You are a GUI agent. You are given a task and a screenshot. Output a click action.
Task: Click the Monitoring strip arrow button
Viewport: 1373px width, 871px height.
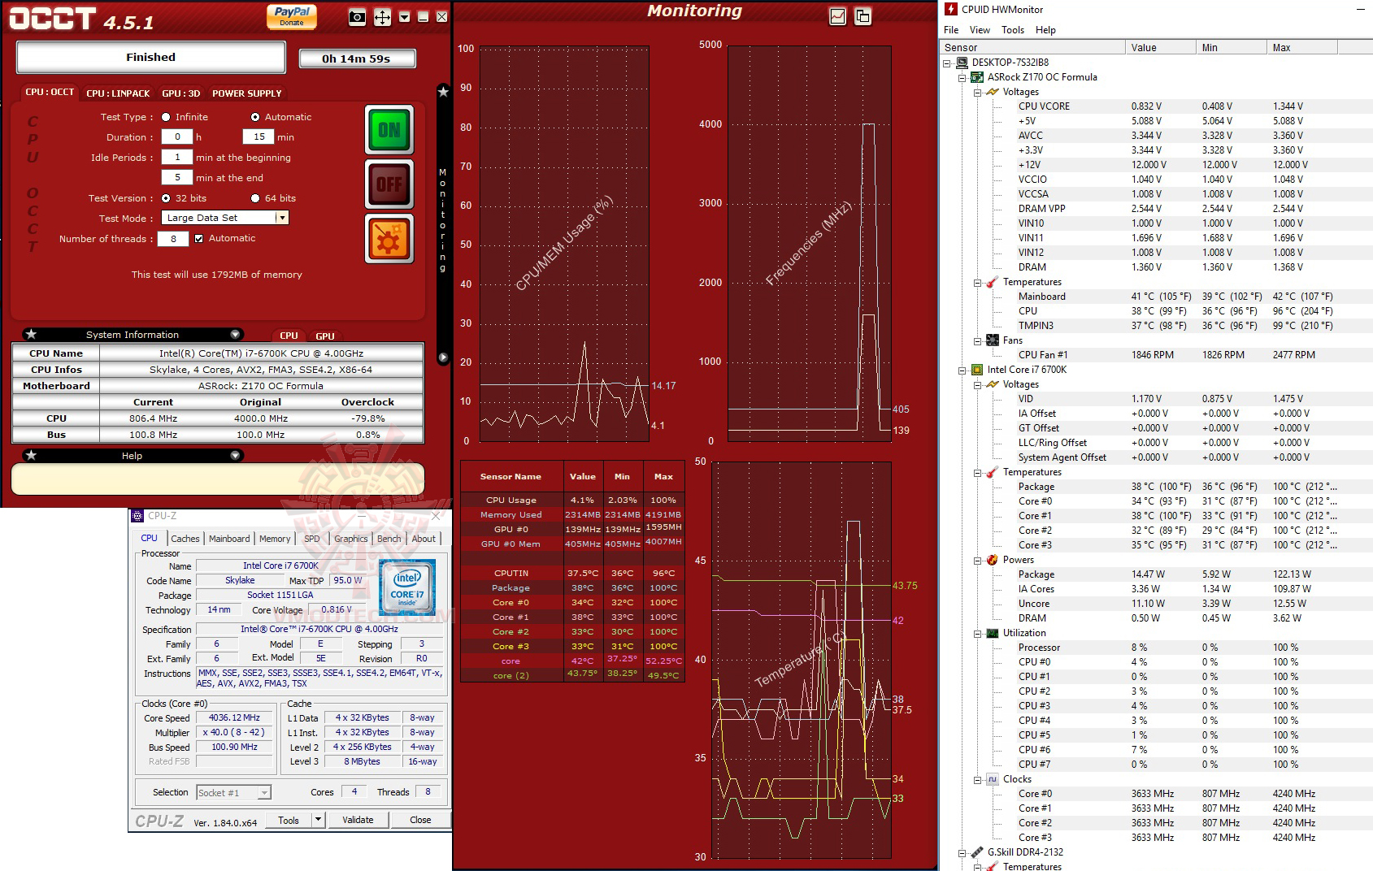[x=443, y=357]
